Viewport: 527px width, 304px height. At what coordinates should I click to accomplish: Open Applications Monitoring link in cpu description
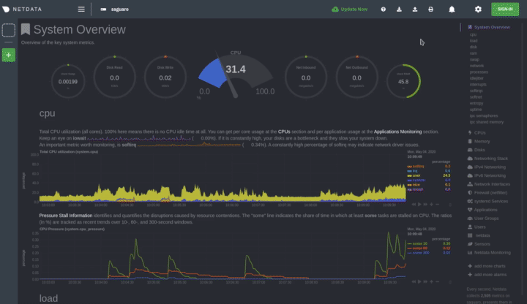(x=397, y=132)
